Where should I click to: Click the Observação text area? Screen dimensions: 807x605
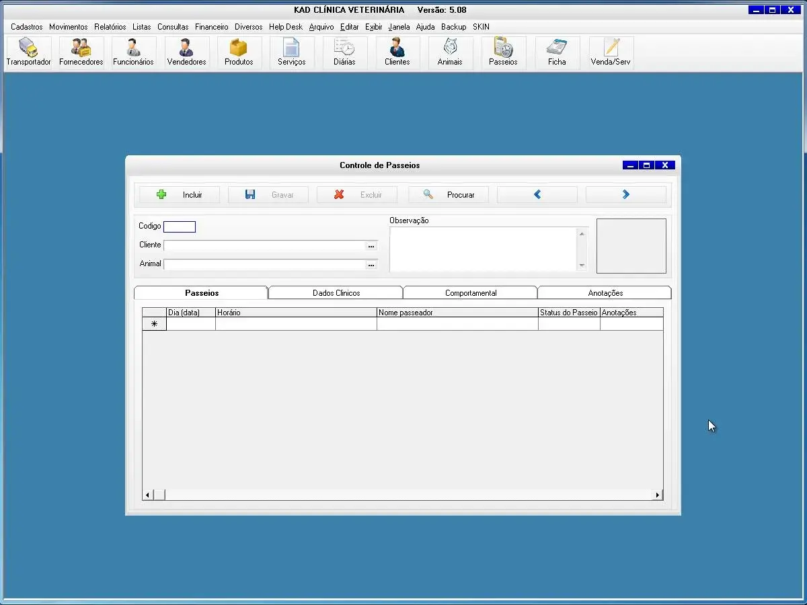point(483,249)
